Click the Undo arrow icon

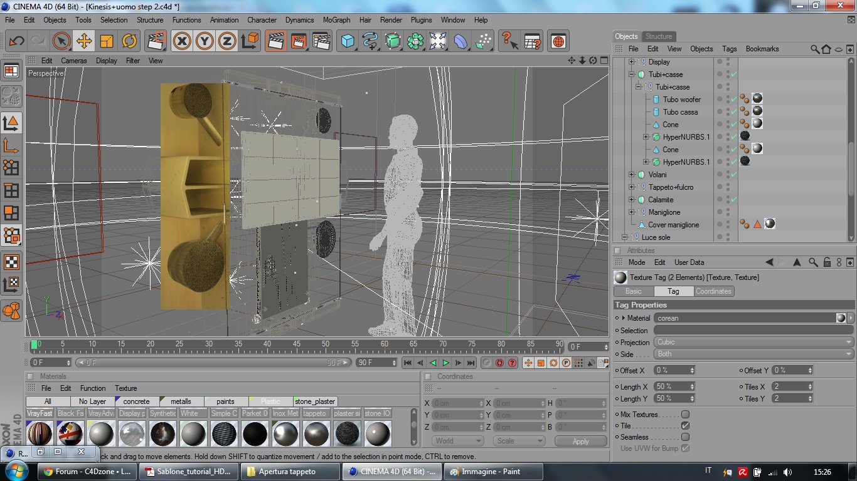click(x=16, y=41)
